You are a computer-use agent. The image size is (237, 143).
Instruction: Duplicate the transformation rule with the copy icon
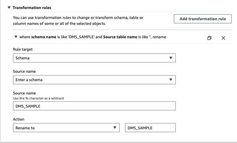209,38
